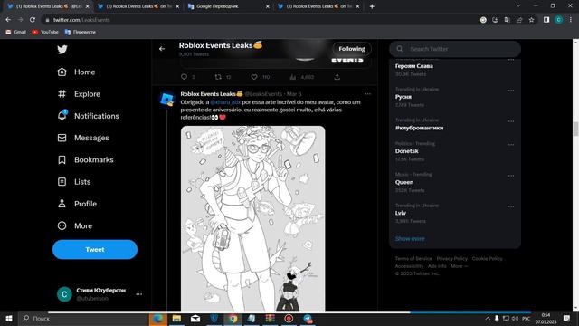Click the Search Twitter field
579x326 pixels.
(455, 49)
